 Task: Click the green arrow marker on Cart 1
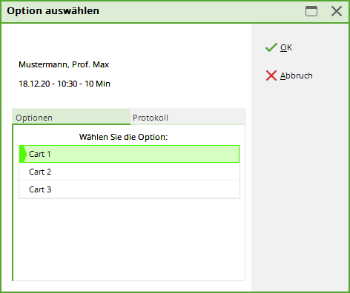point(23,154)
